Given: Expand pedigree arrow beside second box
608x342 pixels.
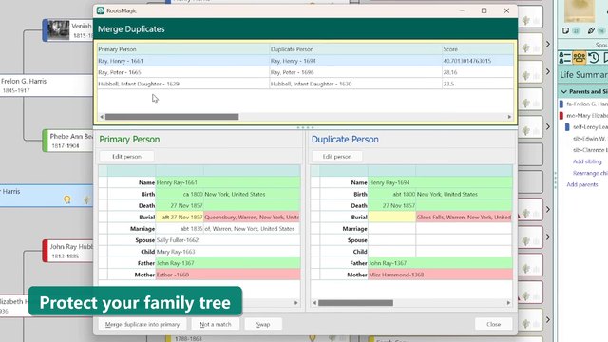Looking at the screenshot, I should click(x=548, y=71).
